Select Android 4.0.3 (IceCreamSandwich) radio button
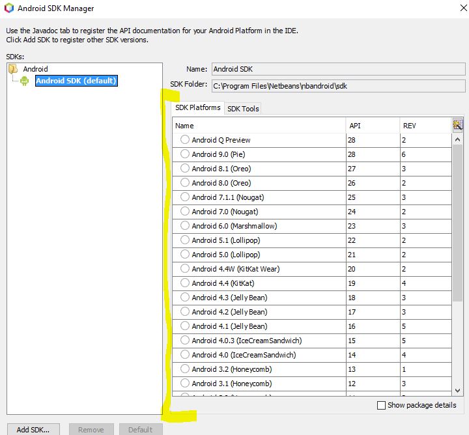 point(185,340)
